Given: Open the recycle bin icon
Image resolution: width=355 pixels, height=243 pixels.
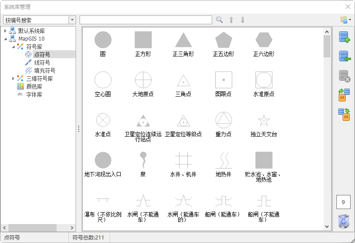Looking at the screenshot, I should coord(344,221).
